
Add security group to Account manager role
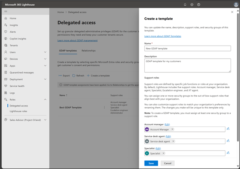pos(228,129)
